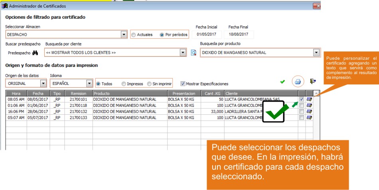Open the Origen de los datos dropdown
Screen dimensions: 379x190
click(x=43, y=83)
